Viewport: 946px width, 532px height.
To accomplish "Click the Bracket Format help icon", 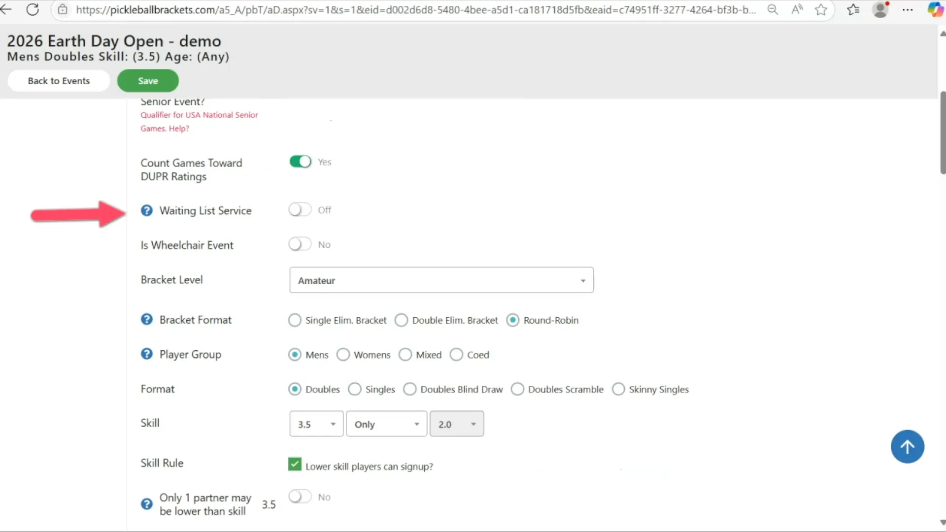I will (146, 320).
